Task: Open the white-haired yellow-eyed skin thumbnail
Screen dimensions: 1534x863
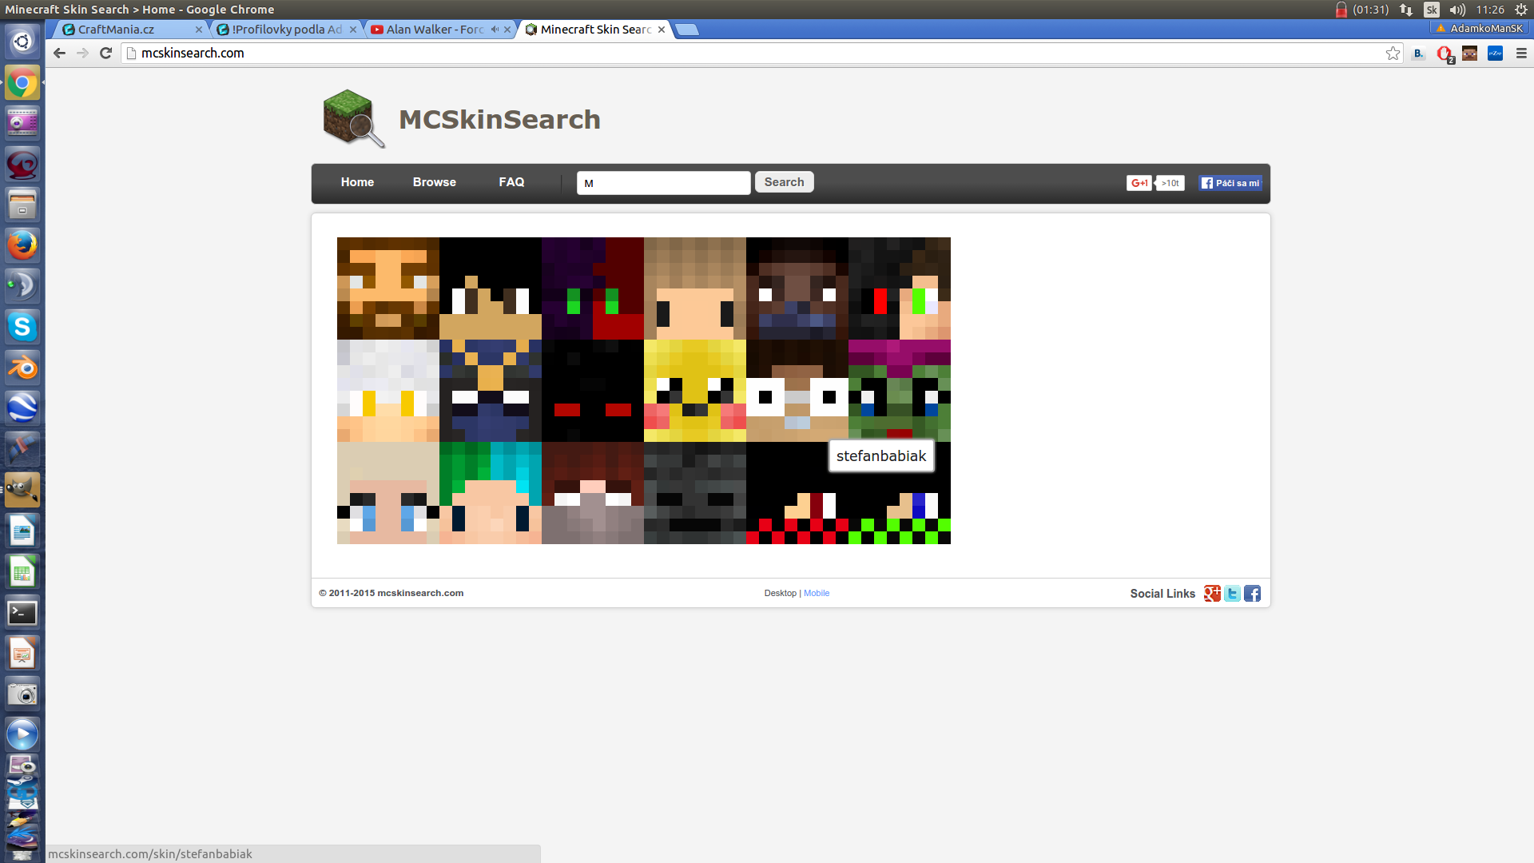Action: 388,391
